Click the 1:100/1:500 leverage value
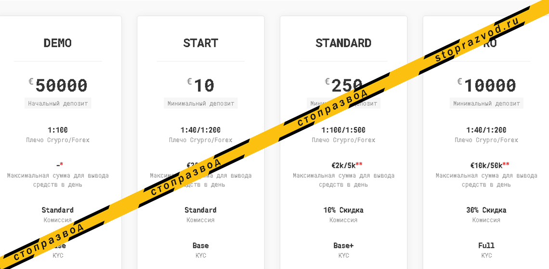 click(343, 130)
